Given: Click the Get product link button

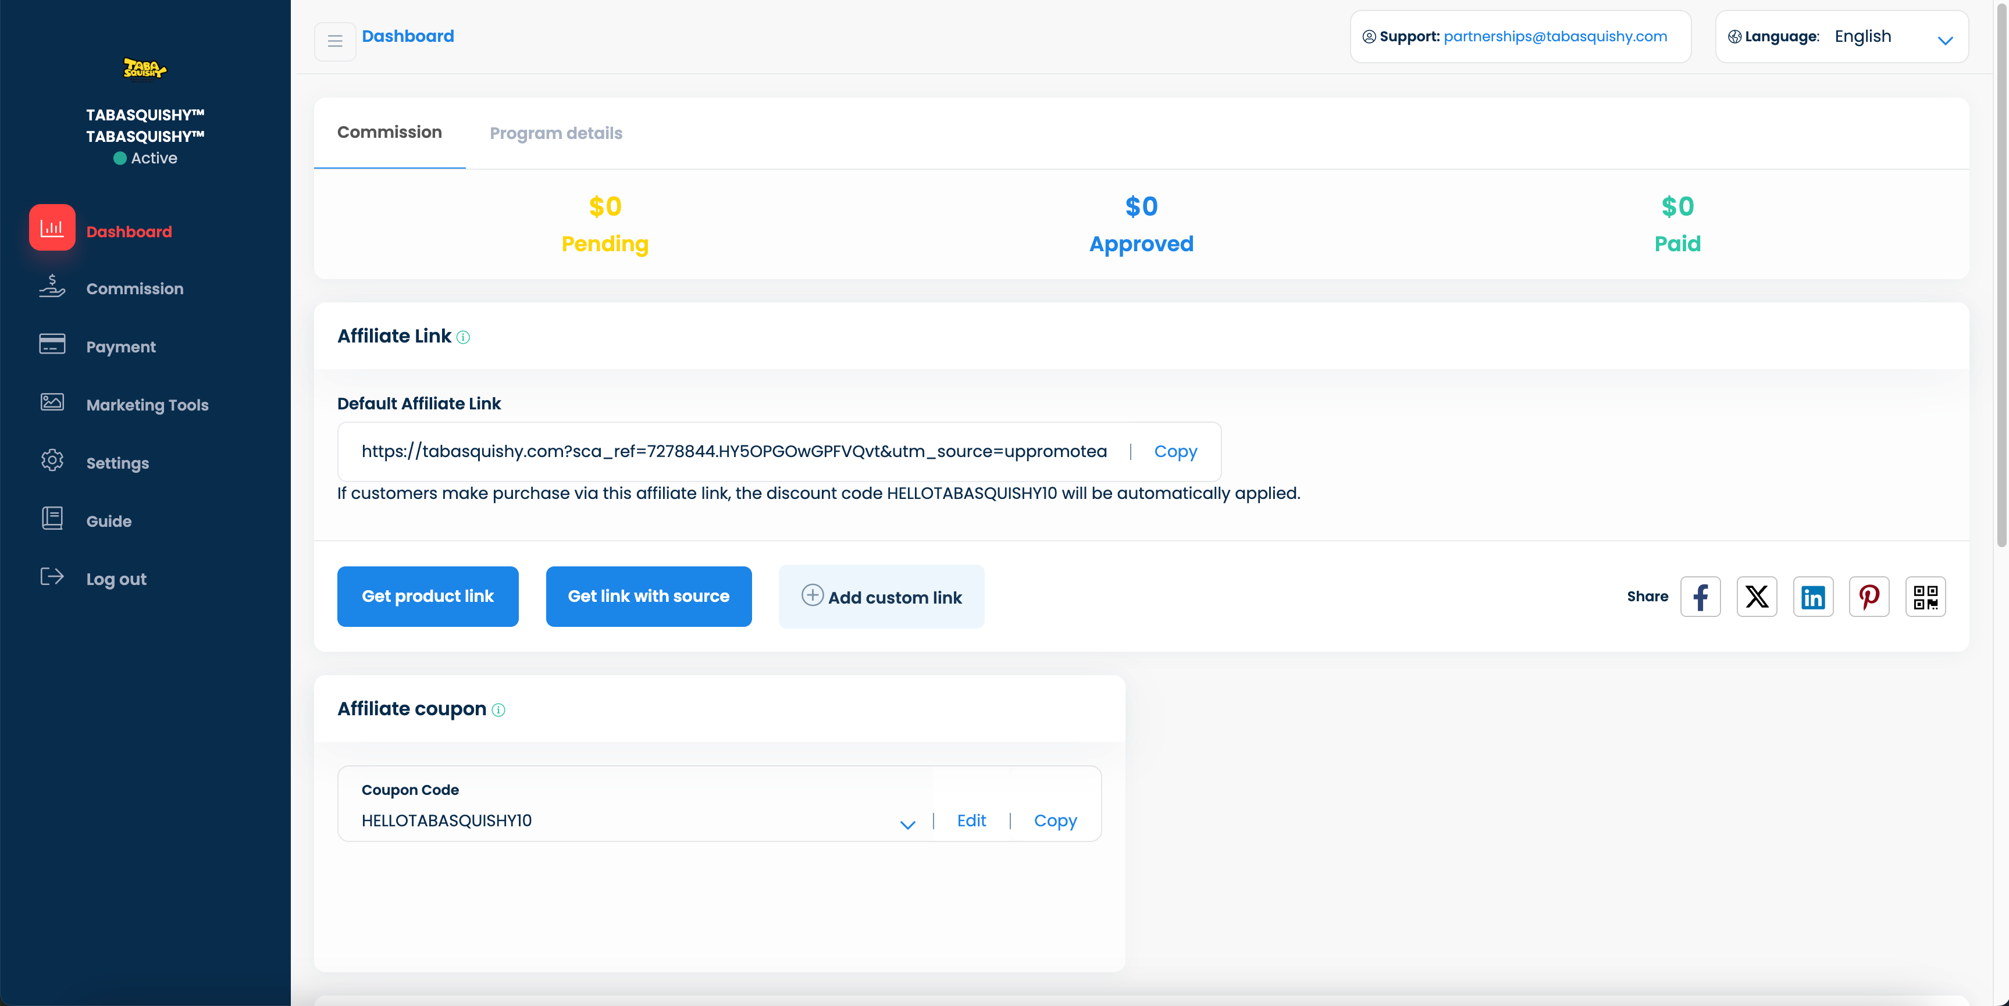Looking at the screenshot, I should [428, 597].
